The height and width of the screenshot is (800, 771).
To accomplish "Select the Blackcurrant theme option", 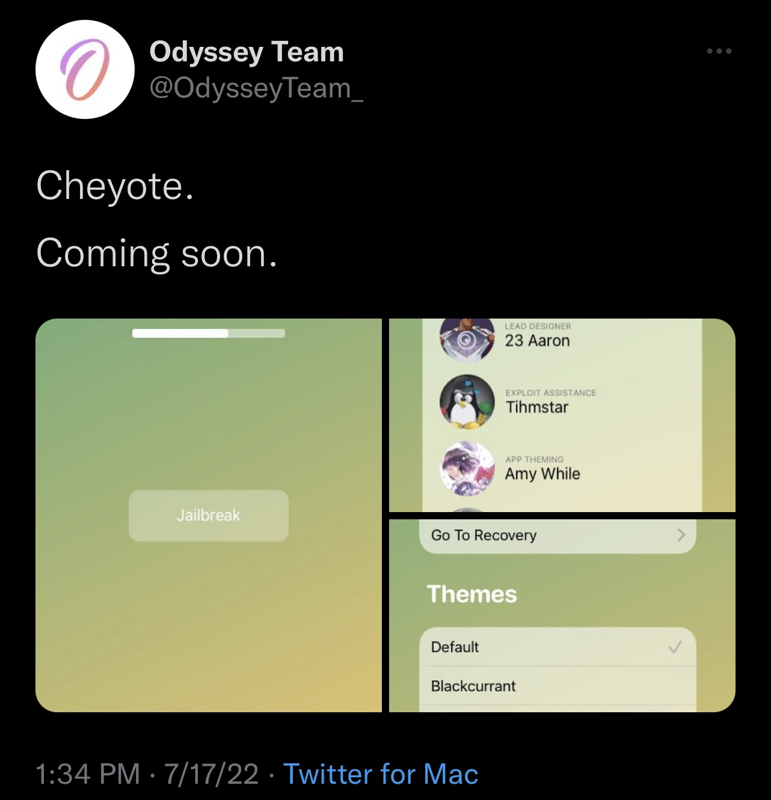I will 558,686.
